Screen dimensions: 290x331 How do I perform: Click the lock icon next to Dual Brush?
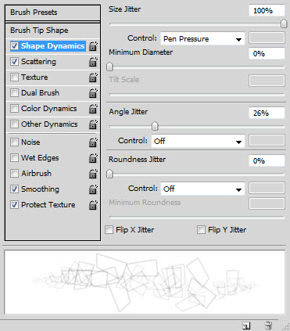93,93
